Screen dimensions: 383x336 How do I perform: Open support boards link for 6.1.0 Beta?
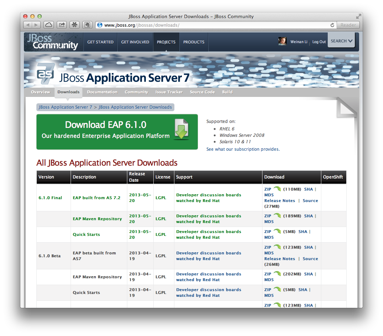[209, 256]
